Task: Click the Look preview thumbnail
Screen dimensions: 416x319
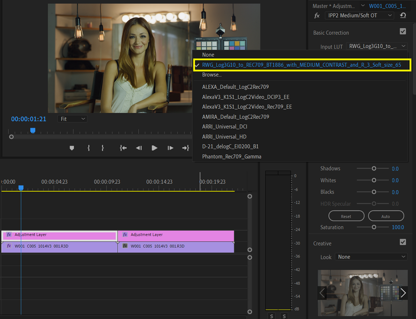Action: click(x=363, y=293)
